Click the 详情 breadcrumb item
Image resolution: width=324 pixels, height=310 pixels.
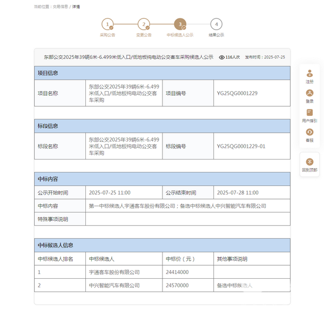pyautogui.click(x=76, y=6)
